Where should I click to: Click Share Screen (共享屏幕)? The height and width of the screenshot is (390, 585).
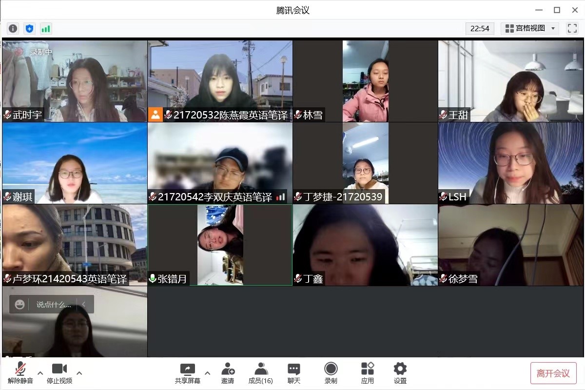click(188, 373)
